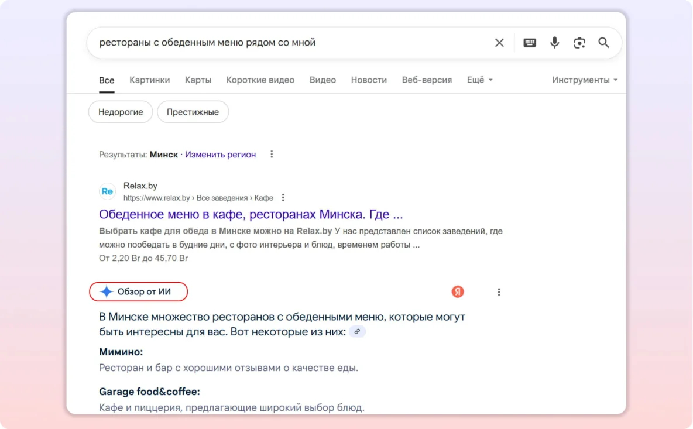693x429 pixels.
Task: Click the Кафе и пиццерия description line
Action: [232, 407]
